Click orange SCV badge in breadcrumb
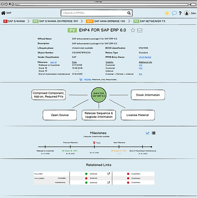 pos(90,21)
